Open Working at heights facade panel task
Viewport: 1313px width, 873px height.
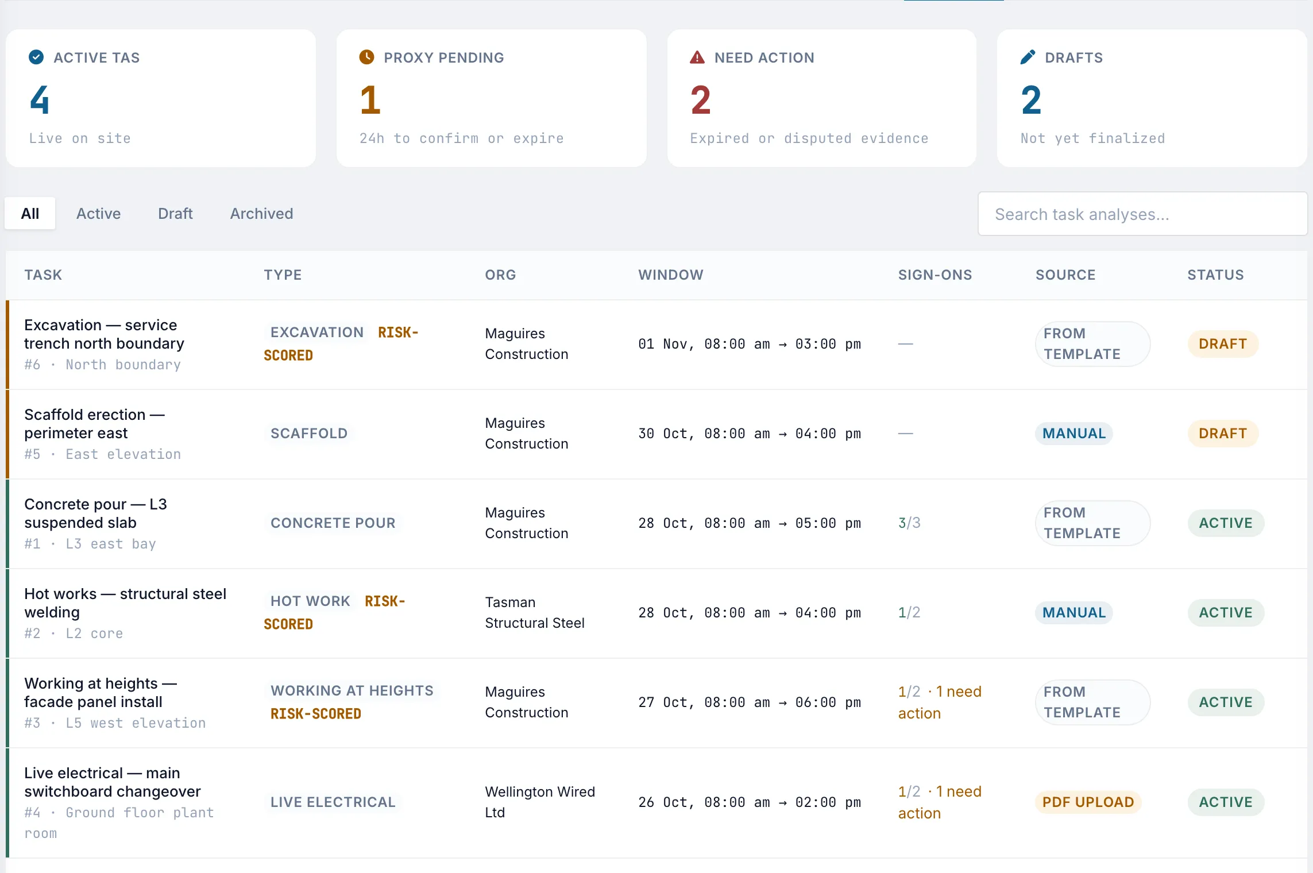pos(101,693)
